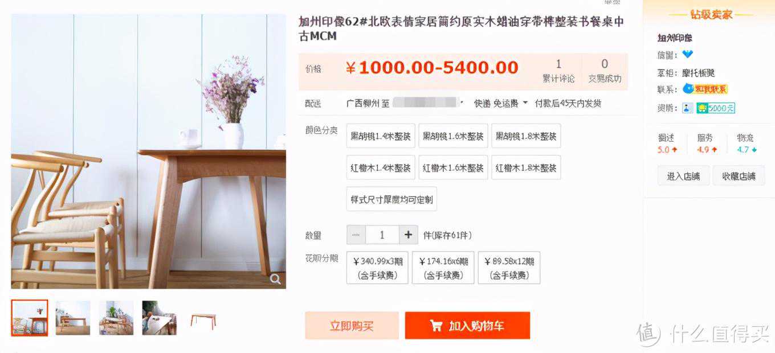The image size is (775, 353).
Task: Choose the 样式尺寸厚度均可定制 option
Action: 391,199
